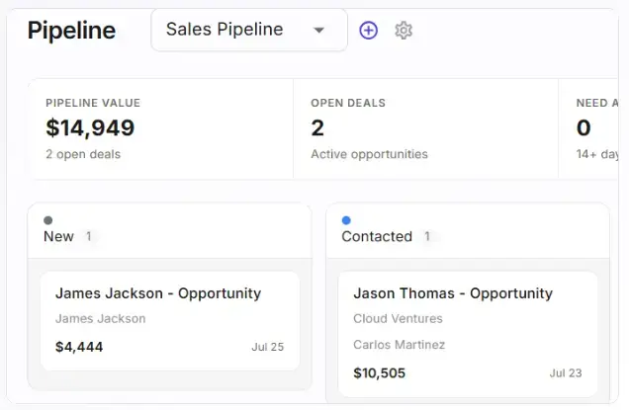The width and height of the screenshot is (629, 410).
Task: Click the blue dot of Contacted stage
Action: click(346, 220)
